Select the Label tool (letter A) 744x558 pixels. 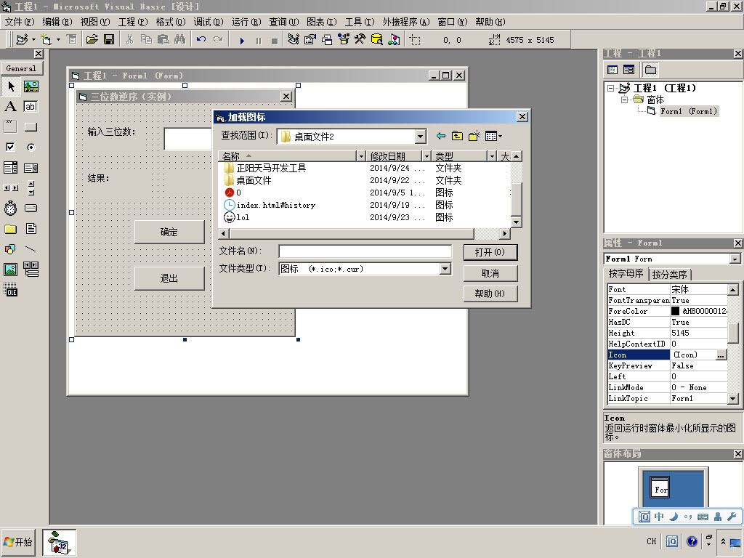tap(10, 106)
